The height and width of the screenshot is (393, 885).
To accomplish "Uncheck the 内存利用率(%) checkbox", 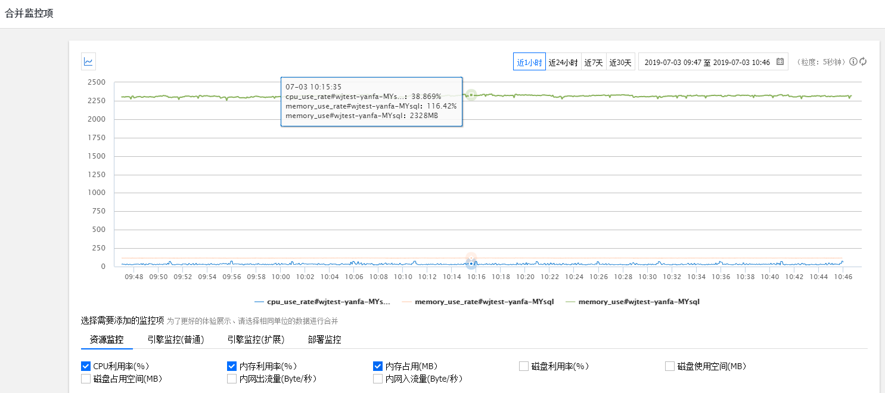I will 232,366.
